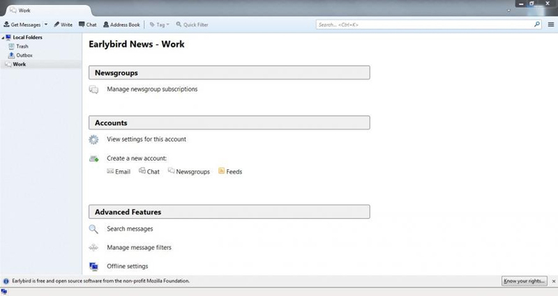Click the search magnifier icon in search box

[536, 24]
